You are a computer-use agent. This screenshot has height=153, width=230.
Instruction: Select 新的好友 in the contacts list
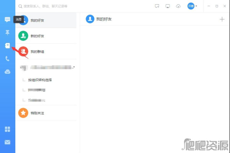(46, 36)
